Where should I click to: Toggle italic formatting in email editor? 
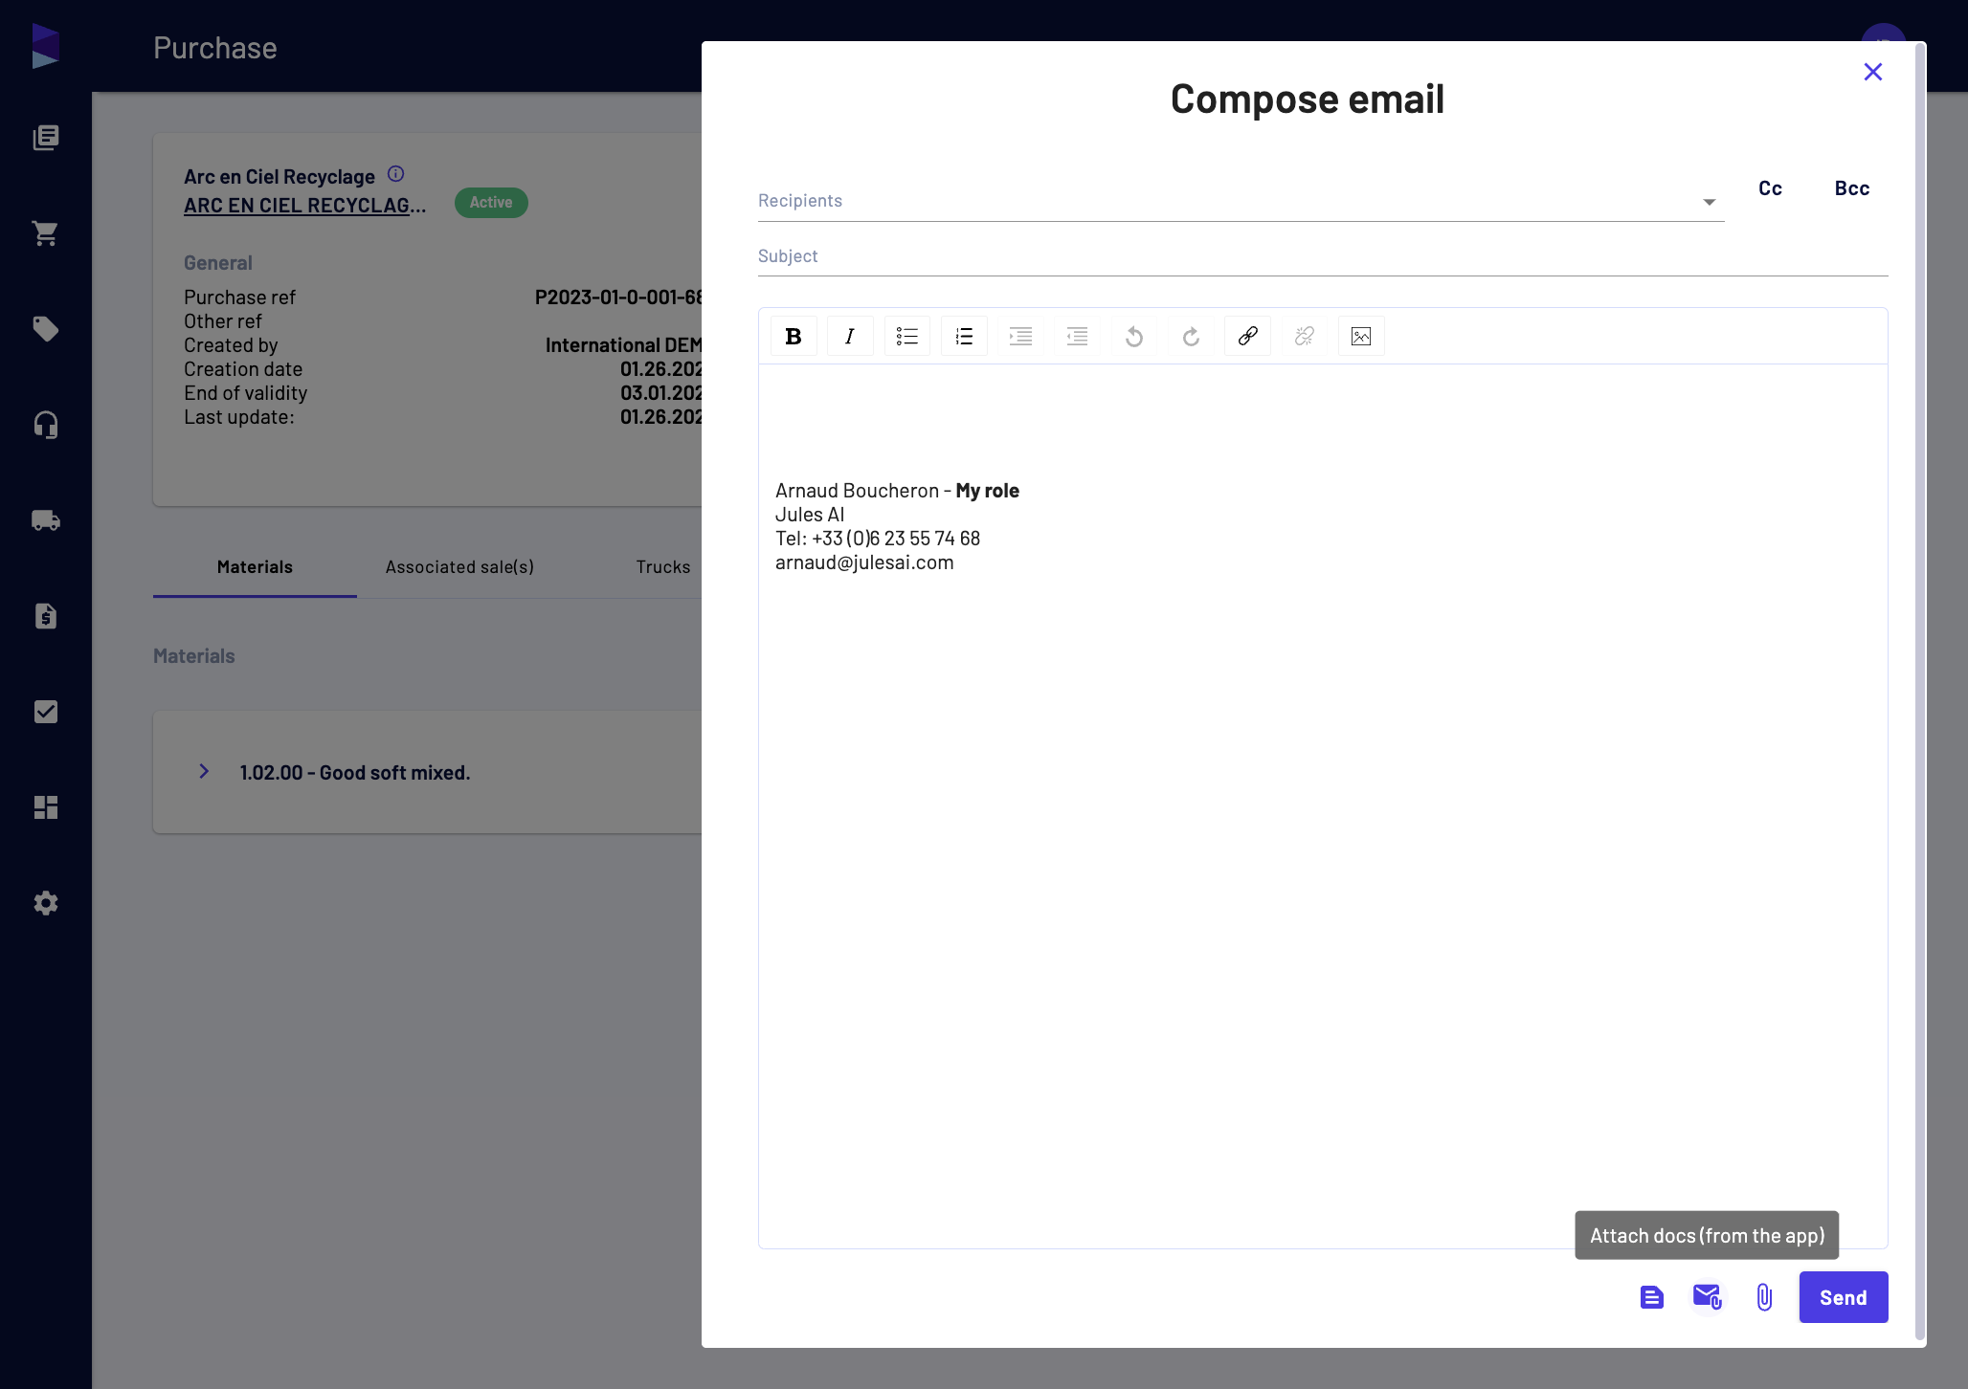coord(850,336)
